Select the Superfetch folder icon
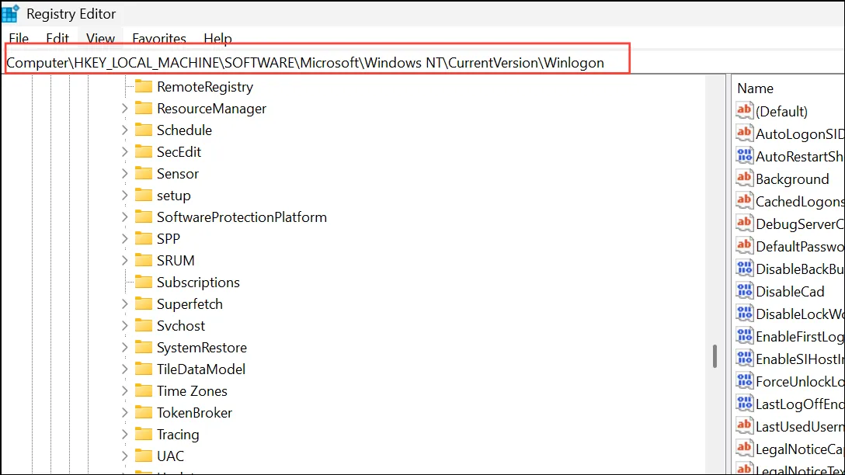The image size is (845, 475). point(144,303)
